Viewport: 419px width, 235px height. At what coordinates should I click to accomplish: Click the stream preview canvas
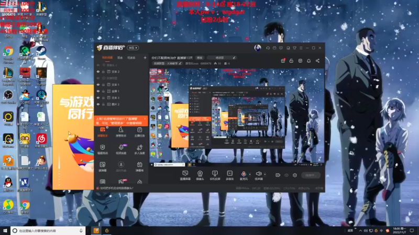click(x=237, y=118)
